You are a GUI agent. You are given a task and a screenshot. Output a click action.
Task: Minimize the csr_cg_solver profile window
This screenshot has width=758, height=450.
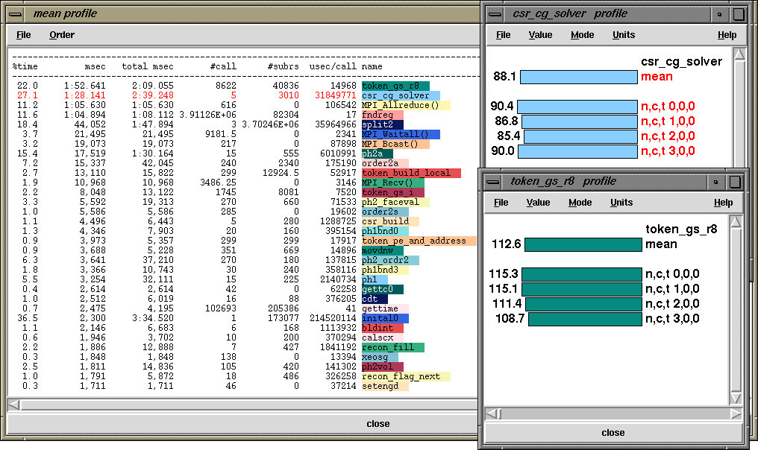click(x=719, y=14)
